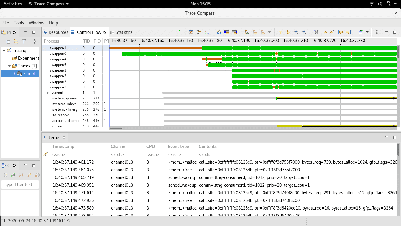Image resolution: width=401 pixels, height=226 pixels.
Task: Click Collapse All in Project Explorer
Action: (x=8, y=42)
